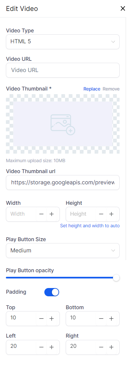
Task: Decrease Width with the minus icon
Action: pyautogui.click(x=41, y=214)
